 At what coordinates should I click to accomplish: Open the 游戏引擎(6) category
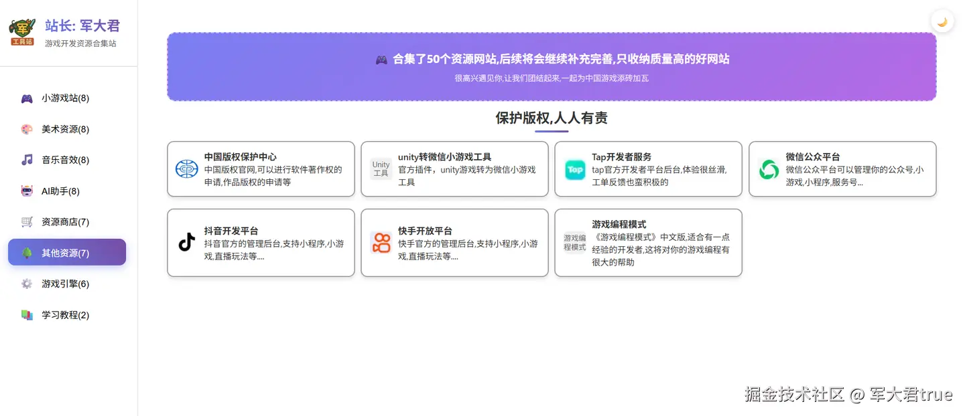pyautogui.click(x=67, y=284)
